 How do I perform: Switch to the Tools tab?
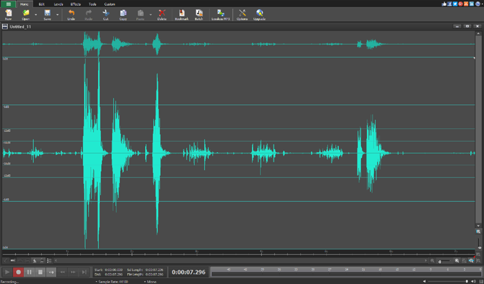coord(93,4)
